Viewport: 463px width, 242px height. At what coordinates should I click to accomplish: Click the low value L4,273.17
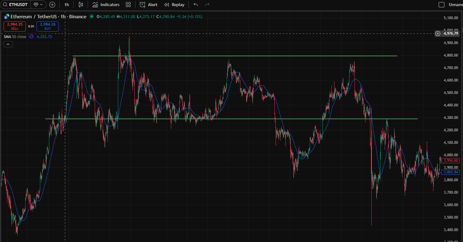point(146,17)
